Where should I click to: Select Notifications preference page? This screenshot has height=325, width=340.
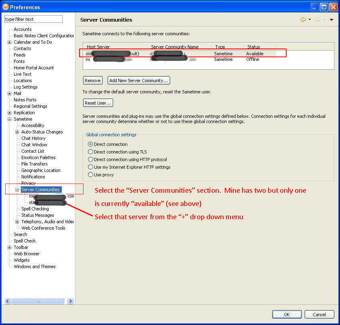pos(33,177)
